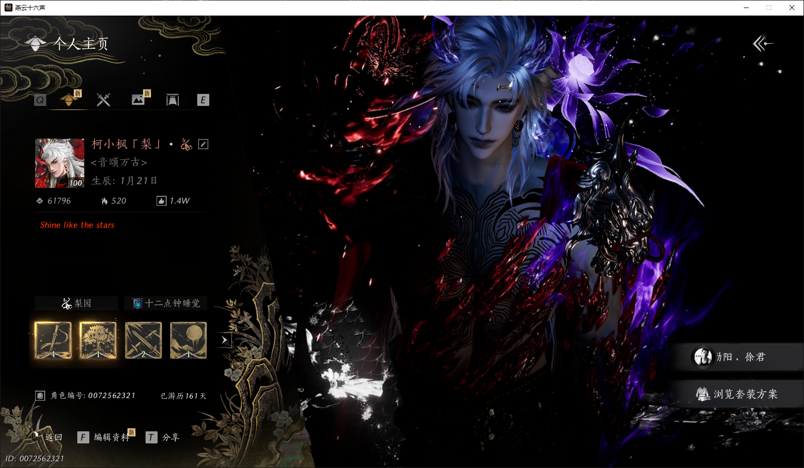Select the personal homepage moth tab

pos(69,99)
